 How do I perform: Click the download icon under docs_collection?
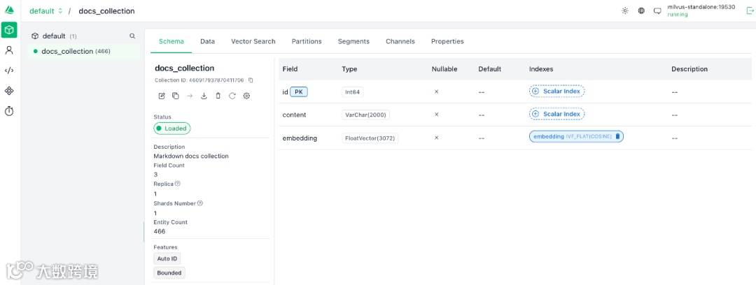pos(204,96)
